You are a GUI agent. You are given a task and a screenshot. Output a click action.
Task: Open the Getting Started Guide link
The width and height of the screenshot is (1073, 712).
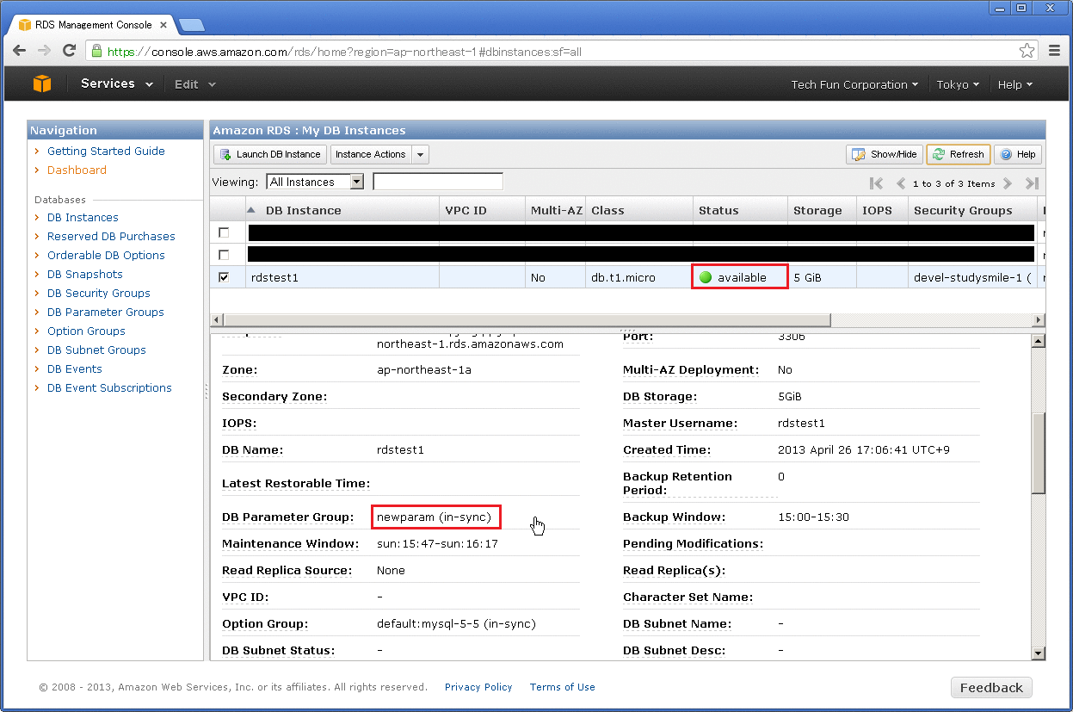coord(106,151)
